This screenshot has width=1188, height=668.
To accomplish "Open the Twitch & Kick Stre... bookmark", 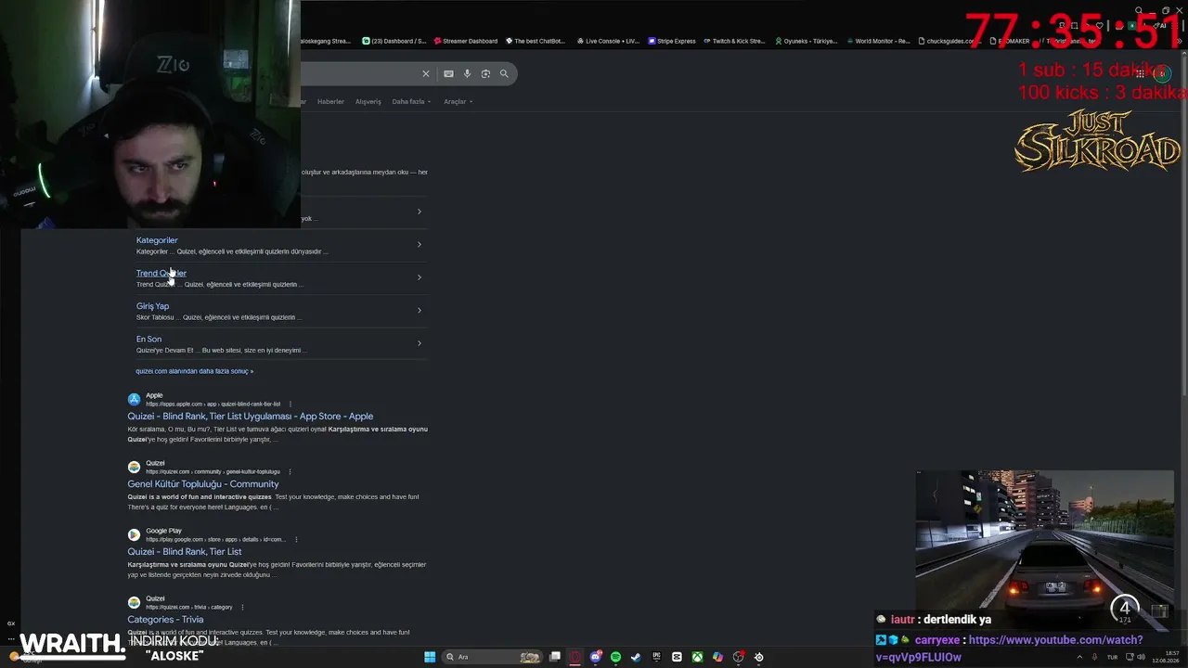I will (x=734, y=41).
